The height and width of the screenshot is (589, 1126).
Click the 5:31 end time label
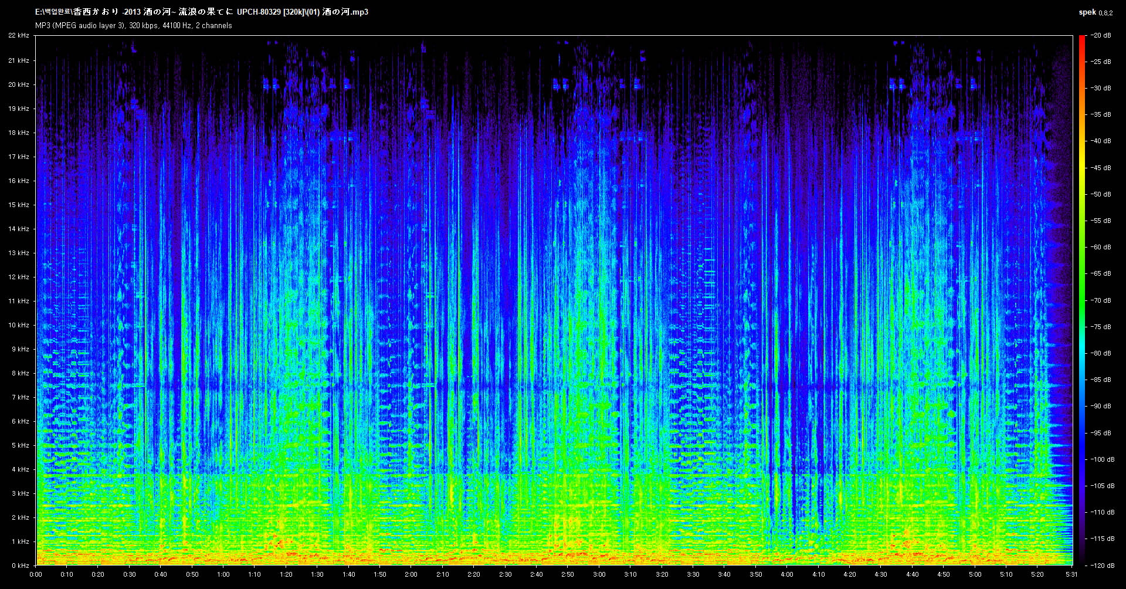(x=1071, y=574)
